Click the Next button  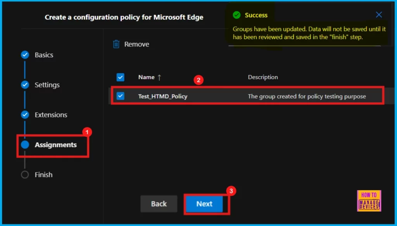204,204
